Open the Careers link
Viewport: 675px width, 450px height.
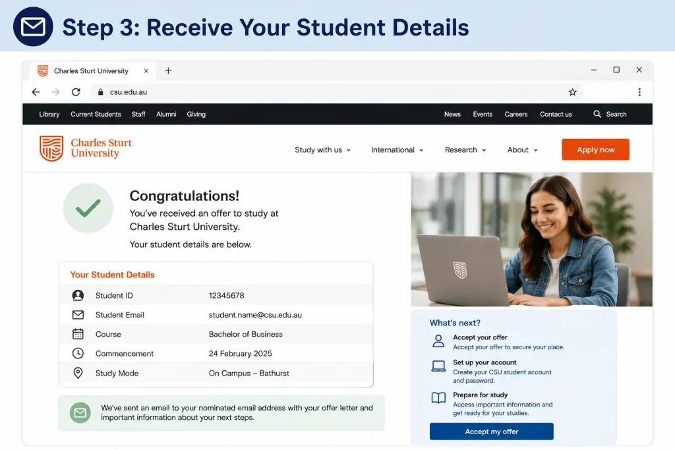515,114
